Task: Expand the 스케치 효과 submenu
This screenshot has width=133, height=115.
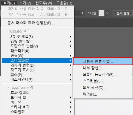Action: [37, 107]
